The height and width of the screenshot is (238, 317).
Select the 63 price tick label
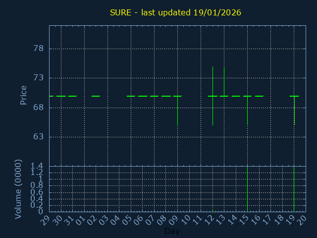pos(38,137)
